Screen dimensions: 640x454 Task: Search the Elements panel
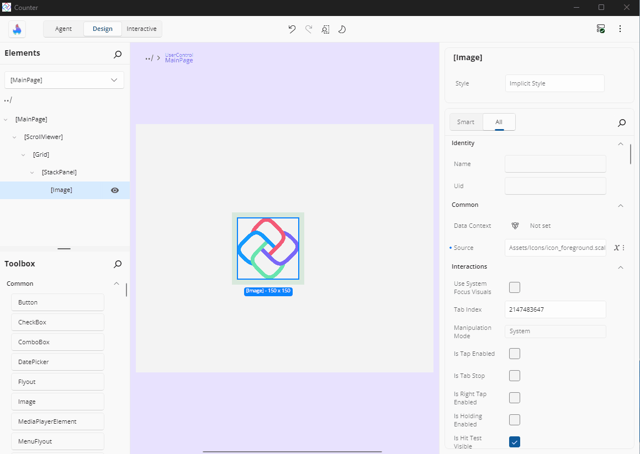[118, 54]
